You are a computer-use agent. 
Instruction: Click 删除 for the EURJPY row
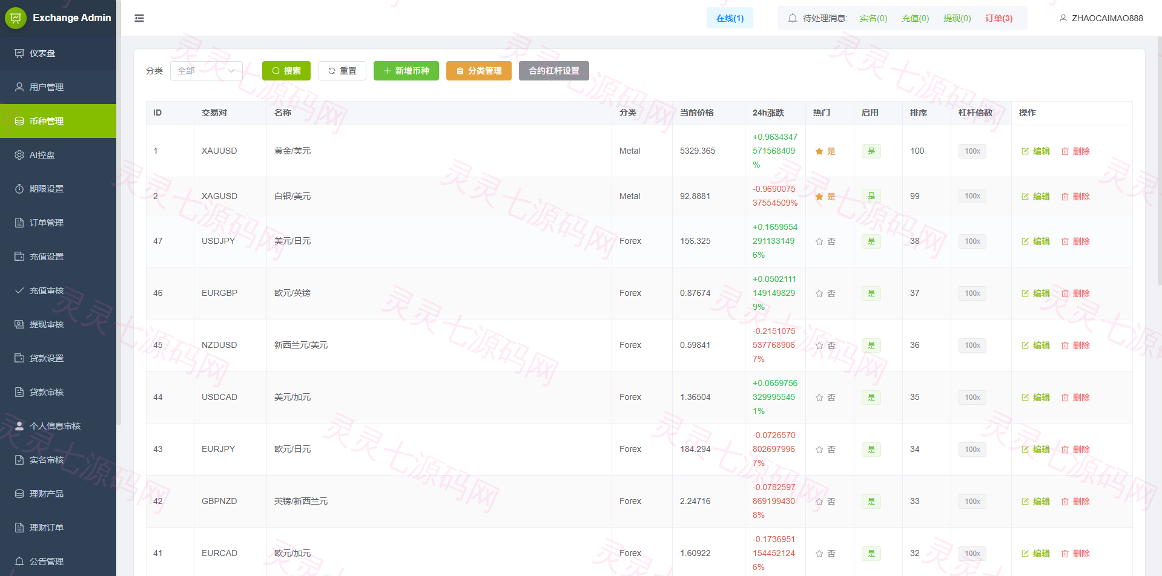click(x=1075, y=450)
